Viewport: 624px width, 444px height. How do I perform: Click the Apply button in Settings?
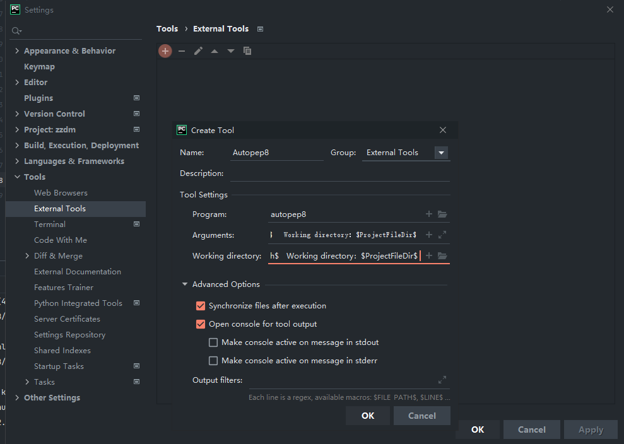pyautogui.click(x=591, y=429)
